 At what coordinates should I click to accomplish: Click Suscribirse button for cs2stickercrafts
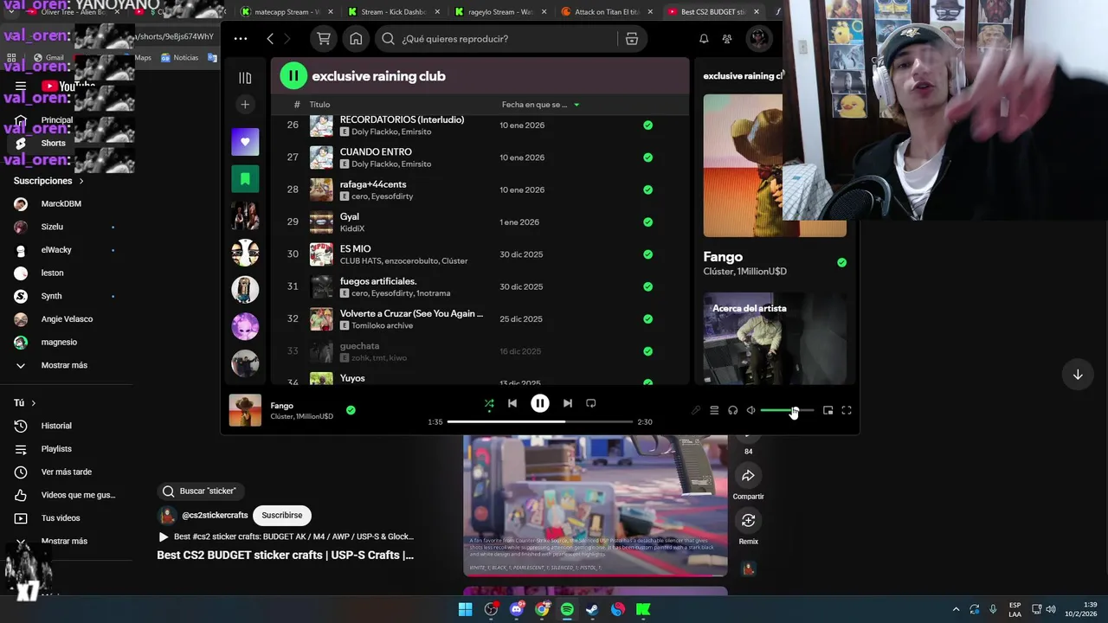coord(281,516)
